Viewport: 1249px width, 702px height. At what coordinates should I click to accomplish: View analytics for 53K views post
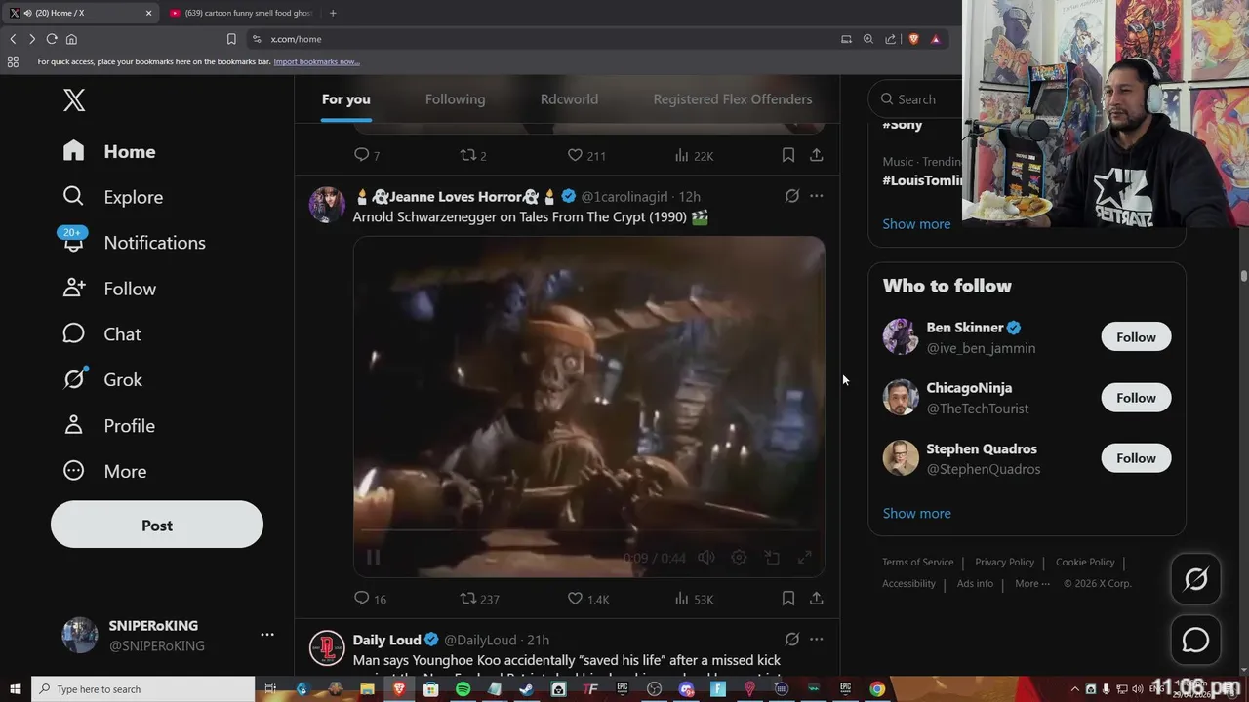click(x=694, y=599)
